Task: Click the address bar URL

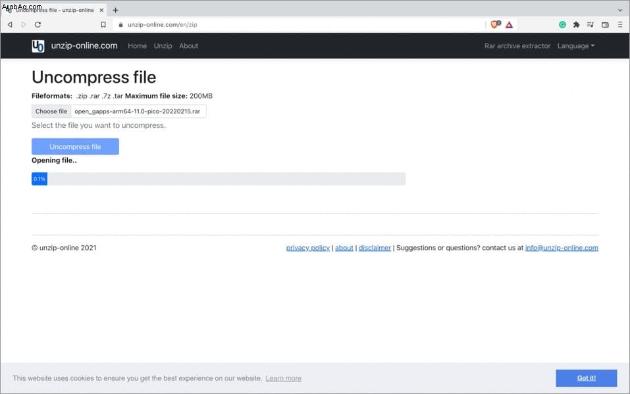Action: tap(163, 24)
